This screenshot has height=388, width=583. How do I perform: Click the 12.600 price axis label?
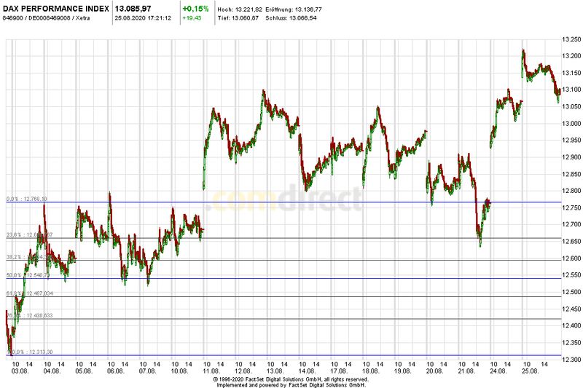tap(571, 258)
